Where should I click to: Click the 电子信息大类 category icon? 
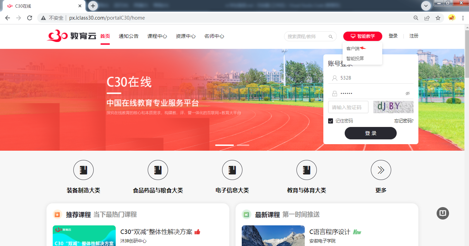(x=232, y=170)
